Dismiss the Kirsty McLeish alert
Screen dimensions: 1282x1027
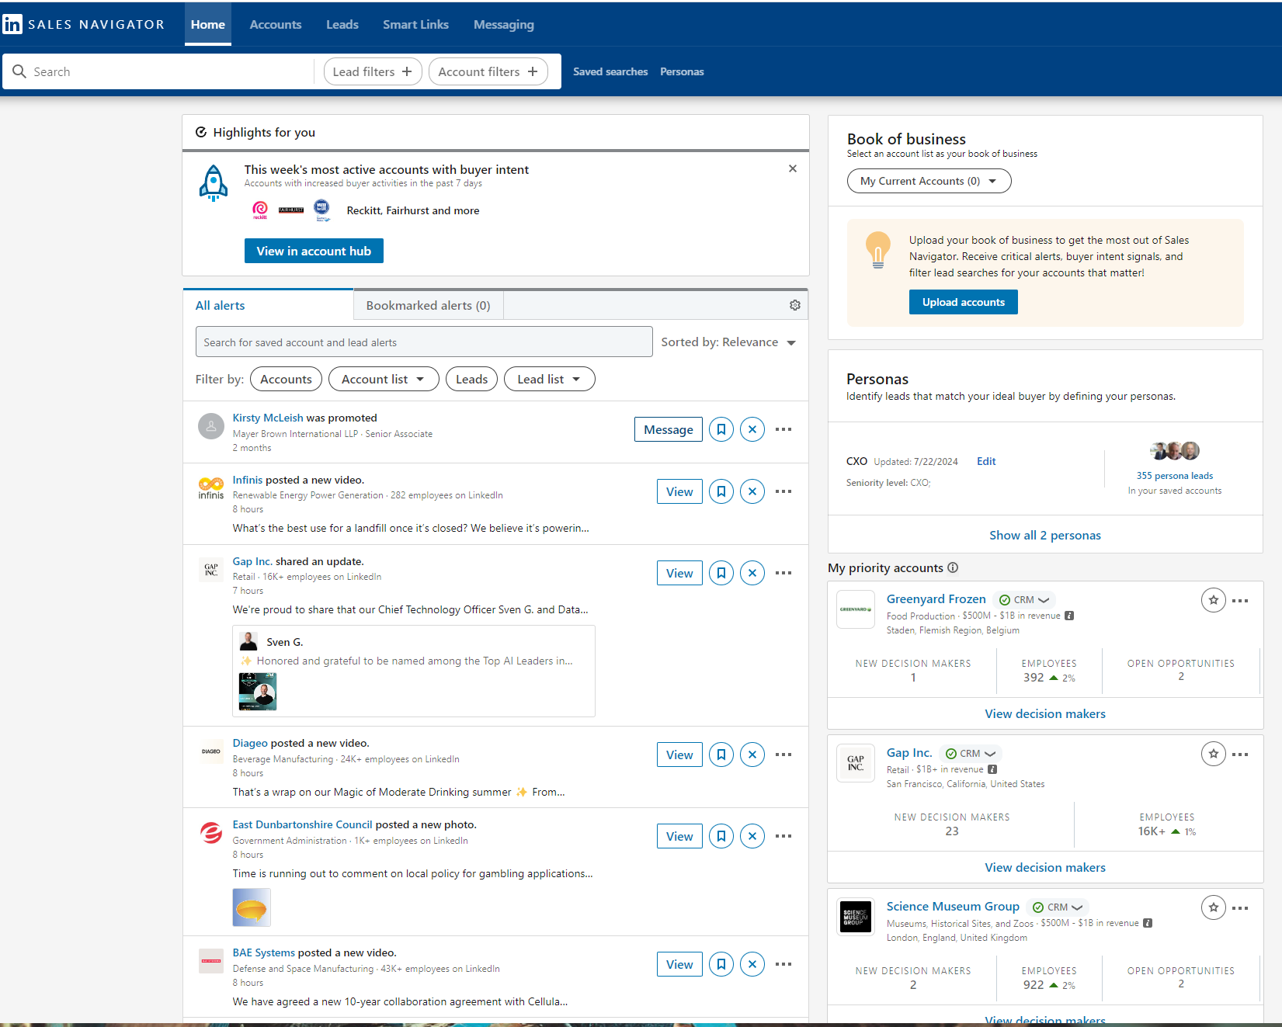752,429
